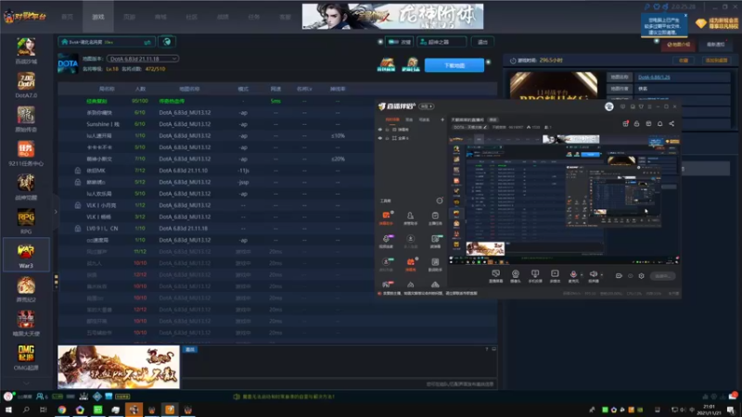Viewport: 742px width, 417px height.
Task: Click the user avatar in streaming app title bar
Action: click(x=609, y=107)
